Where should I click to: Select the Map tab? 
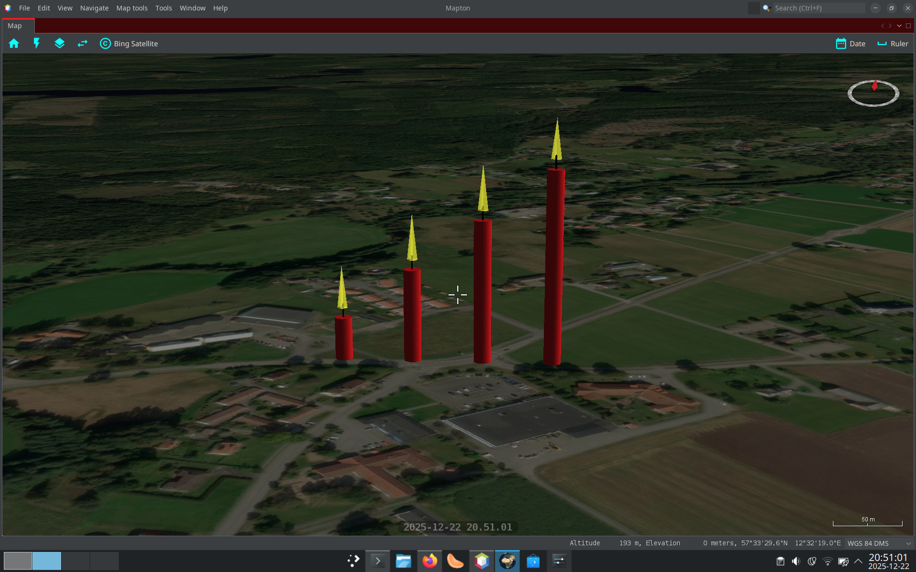point(15,26)
